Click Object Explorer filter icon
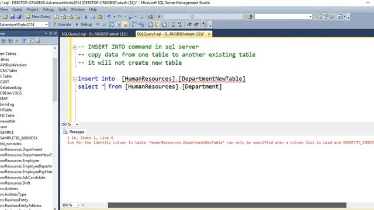Screen dimensions: 374x210 tap(24, 41)
